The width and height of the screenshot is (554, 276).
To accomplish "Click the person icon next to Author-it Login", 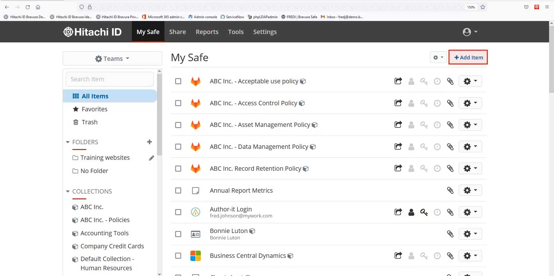I will point(411,212).
